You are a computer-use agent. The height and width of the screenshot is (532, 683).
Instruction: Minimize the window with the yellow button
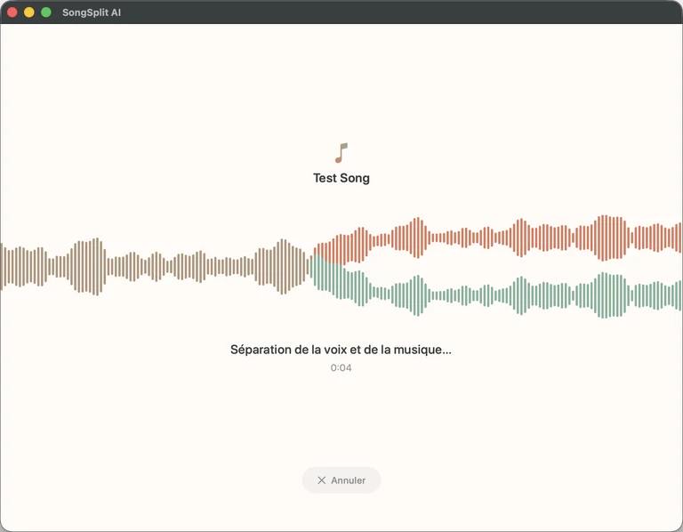29,12
